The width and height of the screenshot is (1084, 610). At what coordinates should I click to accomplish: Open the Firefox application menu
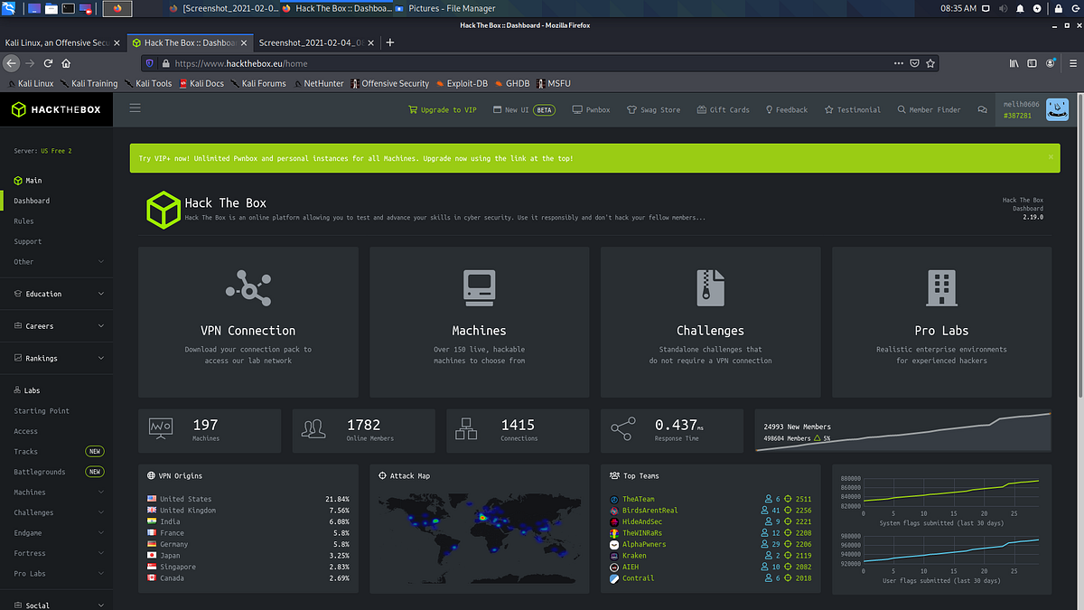tap(1071, 63)
